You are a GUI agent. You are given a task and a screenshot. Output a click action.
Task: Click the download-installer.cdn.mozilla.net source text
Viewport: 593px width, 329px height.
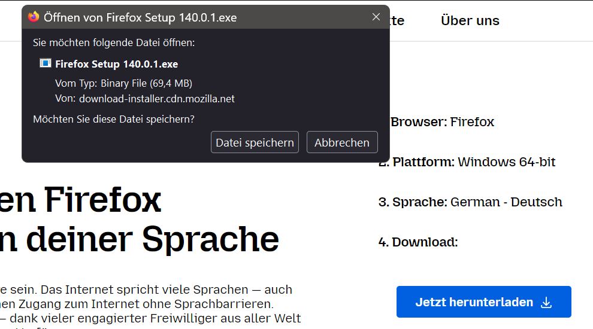[x=156, y=99]
